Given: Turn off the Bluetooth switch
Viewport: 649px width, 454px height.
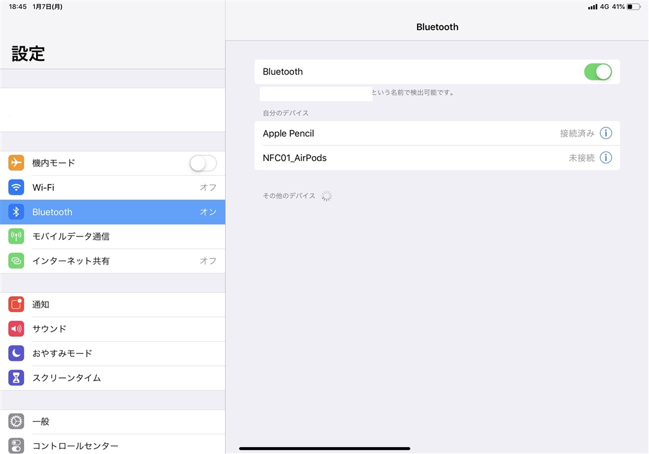Looking at the screenshot, I should coord(598,72).
